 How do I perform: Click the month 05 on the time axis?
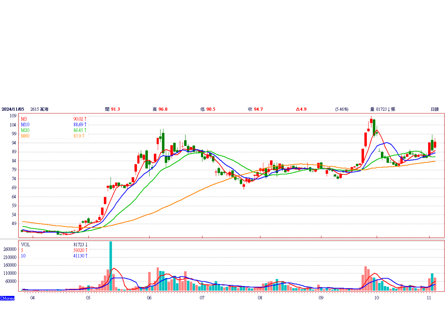(88, 298)
